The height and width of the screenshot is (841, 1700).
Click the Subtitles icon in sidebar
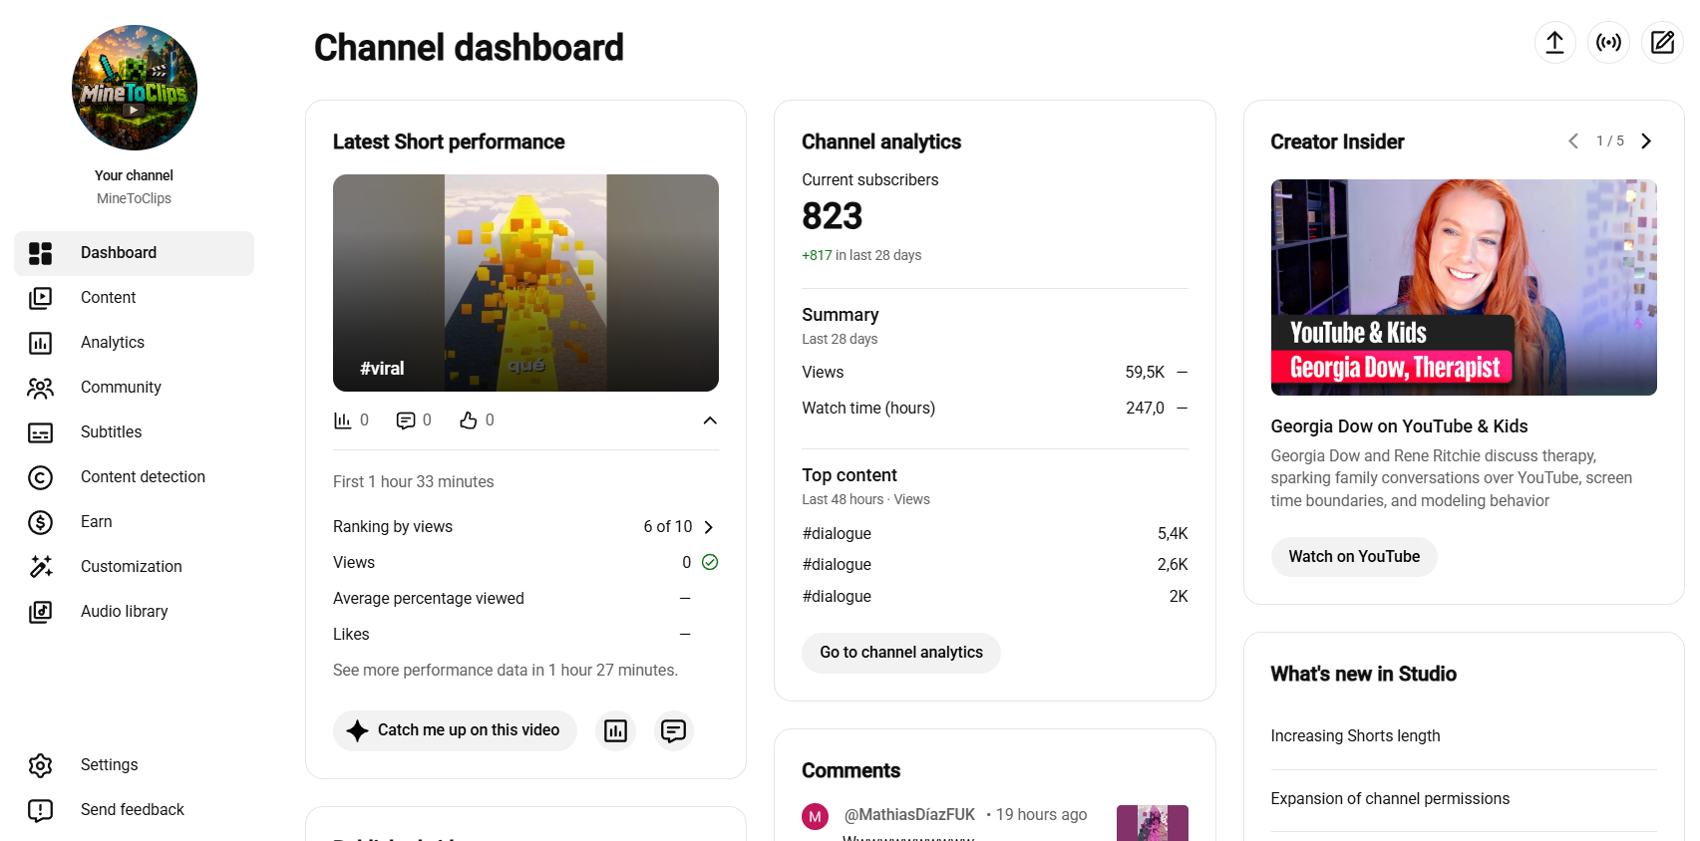tap(40, 432)
